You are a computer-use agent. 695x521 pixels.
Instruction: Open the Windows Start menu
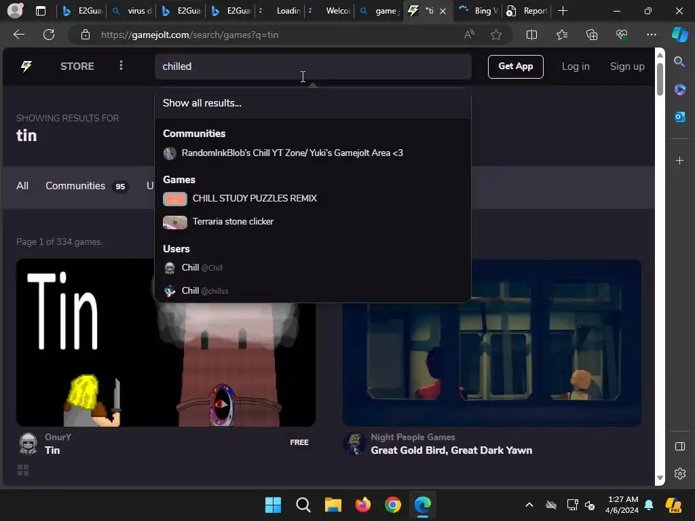coord(273,505)
